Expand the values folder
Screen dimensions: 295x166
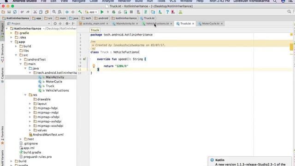tap(30, 130)
